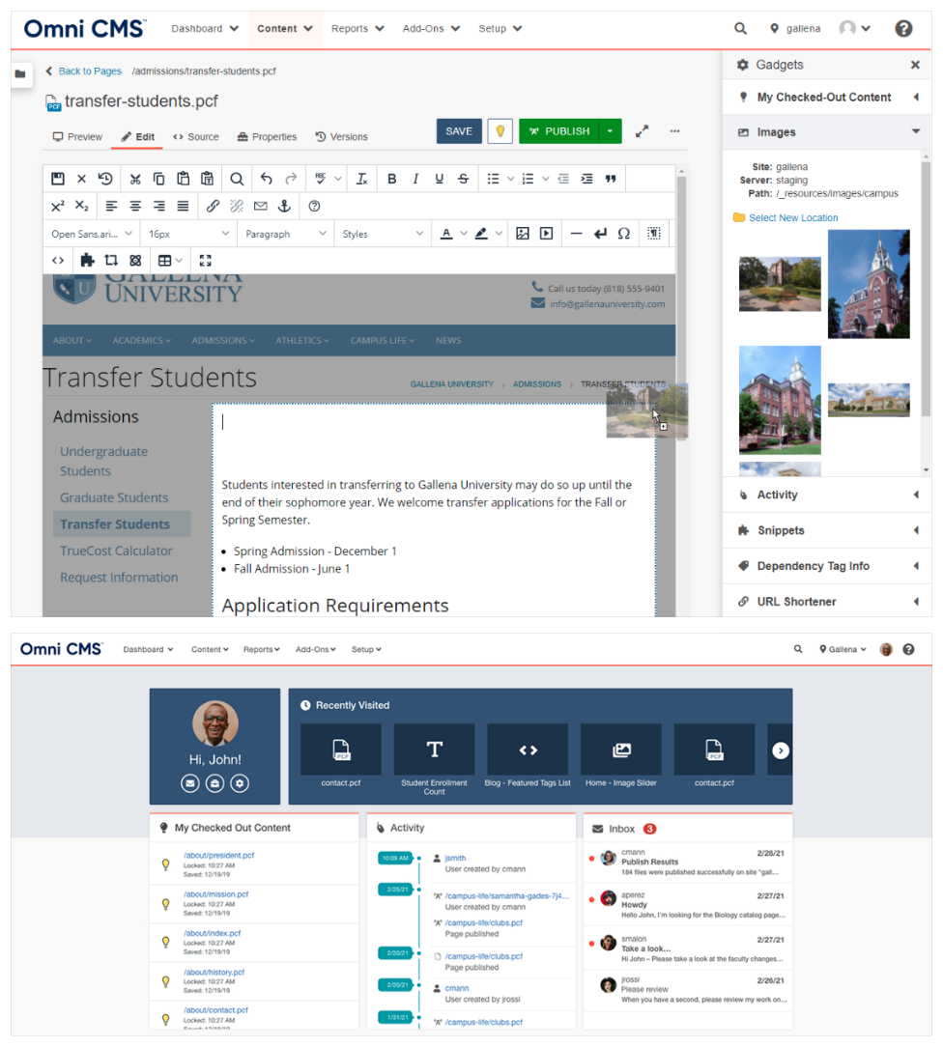Viewport: 943px width, 1047px height.
Task: Switch to the Versions tab
Action: pos(341,137)
